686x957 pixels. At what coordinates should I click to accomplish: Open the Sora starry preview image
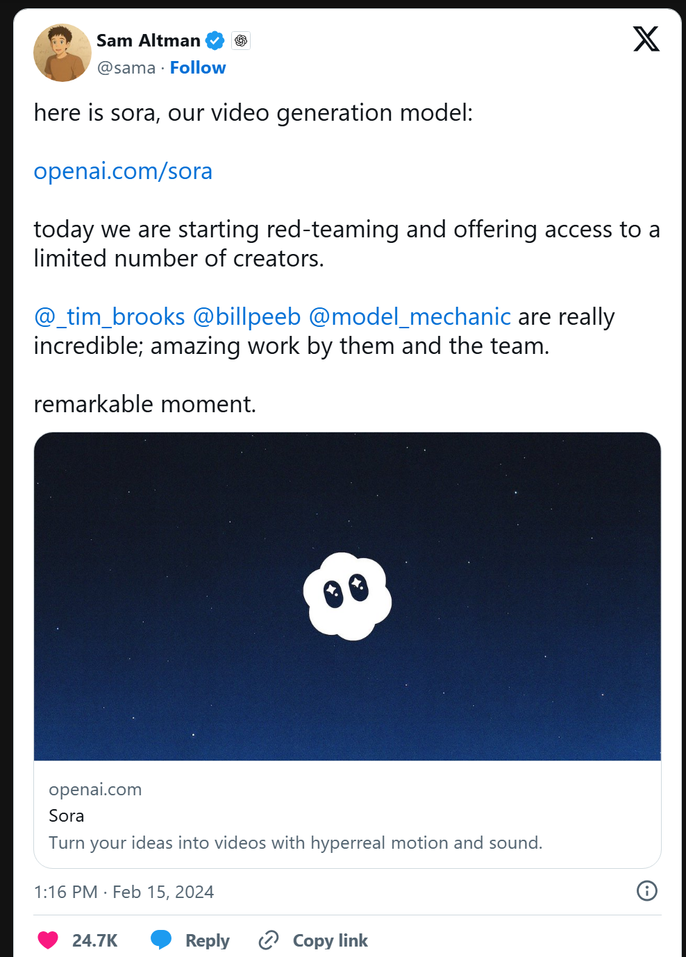pos(347,596)
